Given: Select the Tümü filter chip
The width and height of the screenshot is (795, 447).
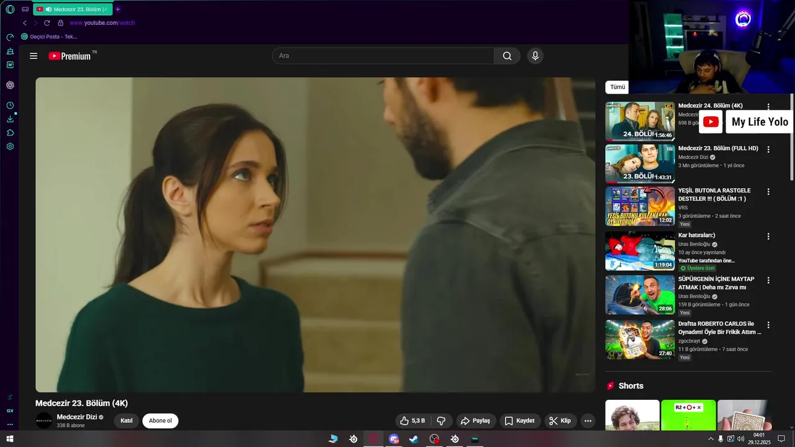Looking at the screenshot, I should click(617, 88).
